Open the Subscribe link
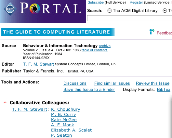 point(96,2)
